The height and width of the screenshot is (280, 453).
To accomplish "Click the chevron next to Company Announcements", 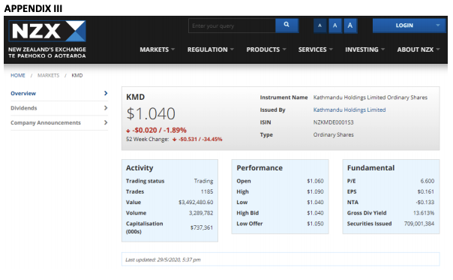I will point(106,122).
